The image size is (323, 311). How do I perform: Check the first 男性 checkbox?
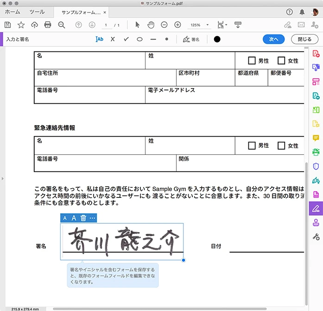click(252, 60)
